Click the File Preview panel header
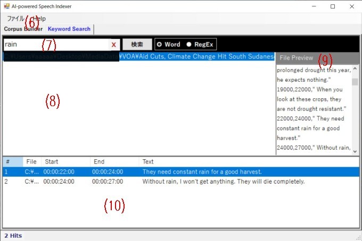 [317, 58]
